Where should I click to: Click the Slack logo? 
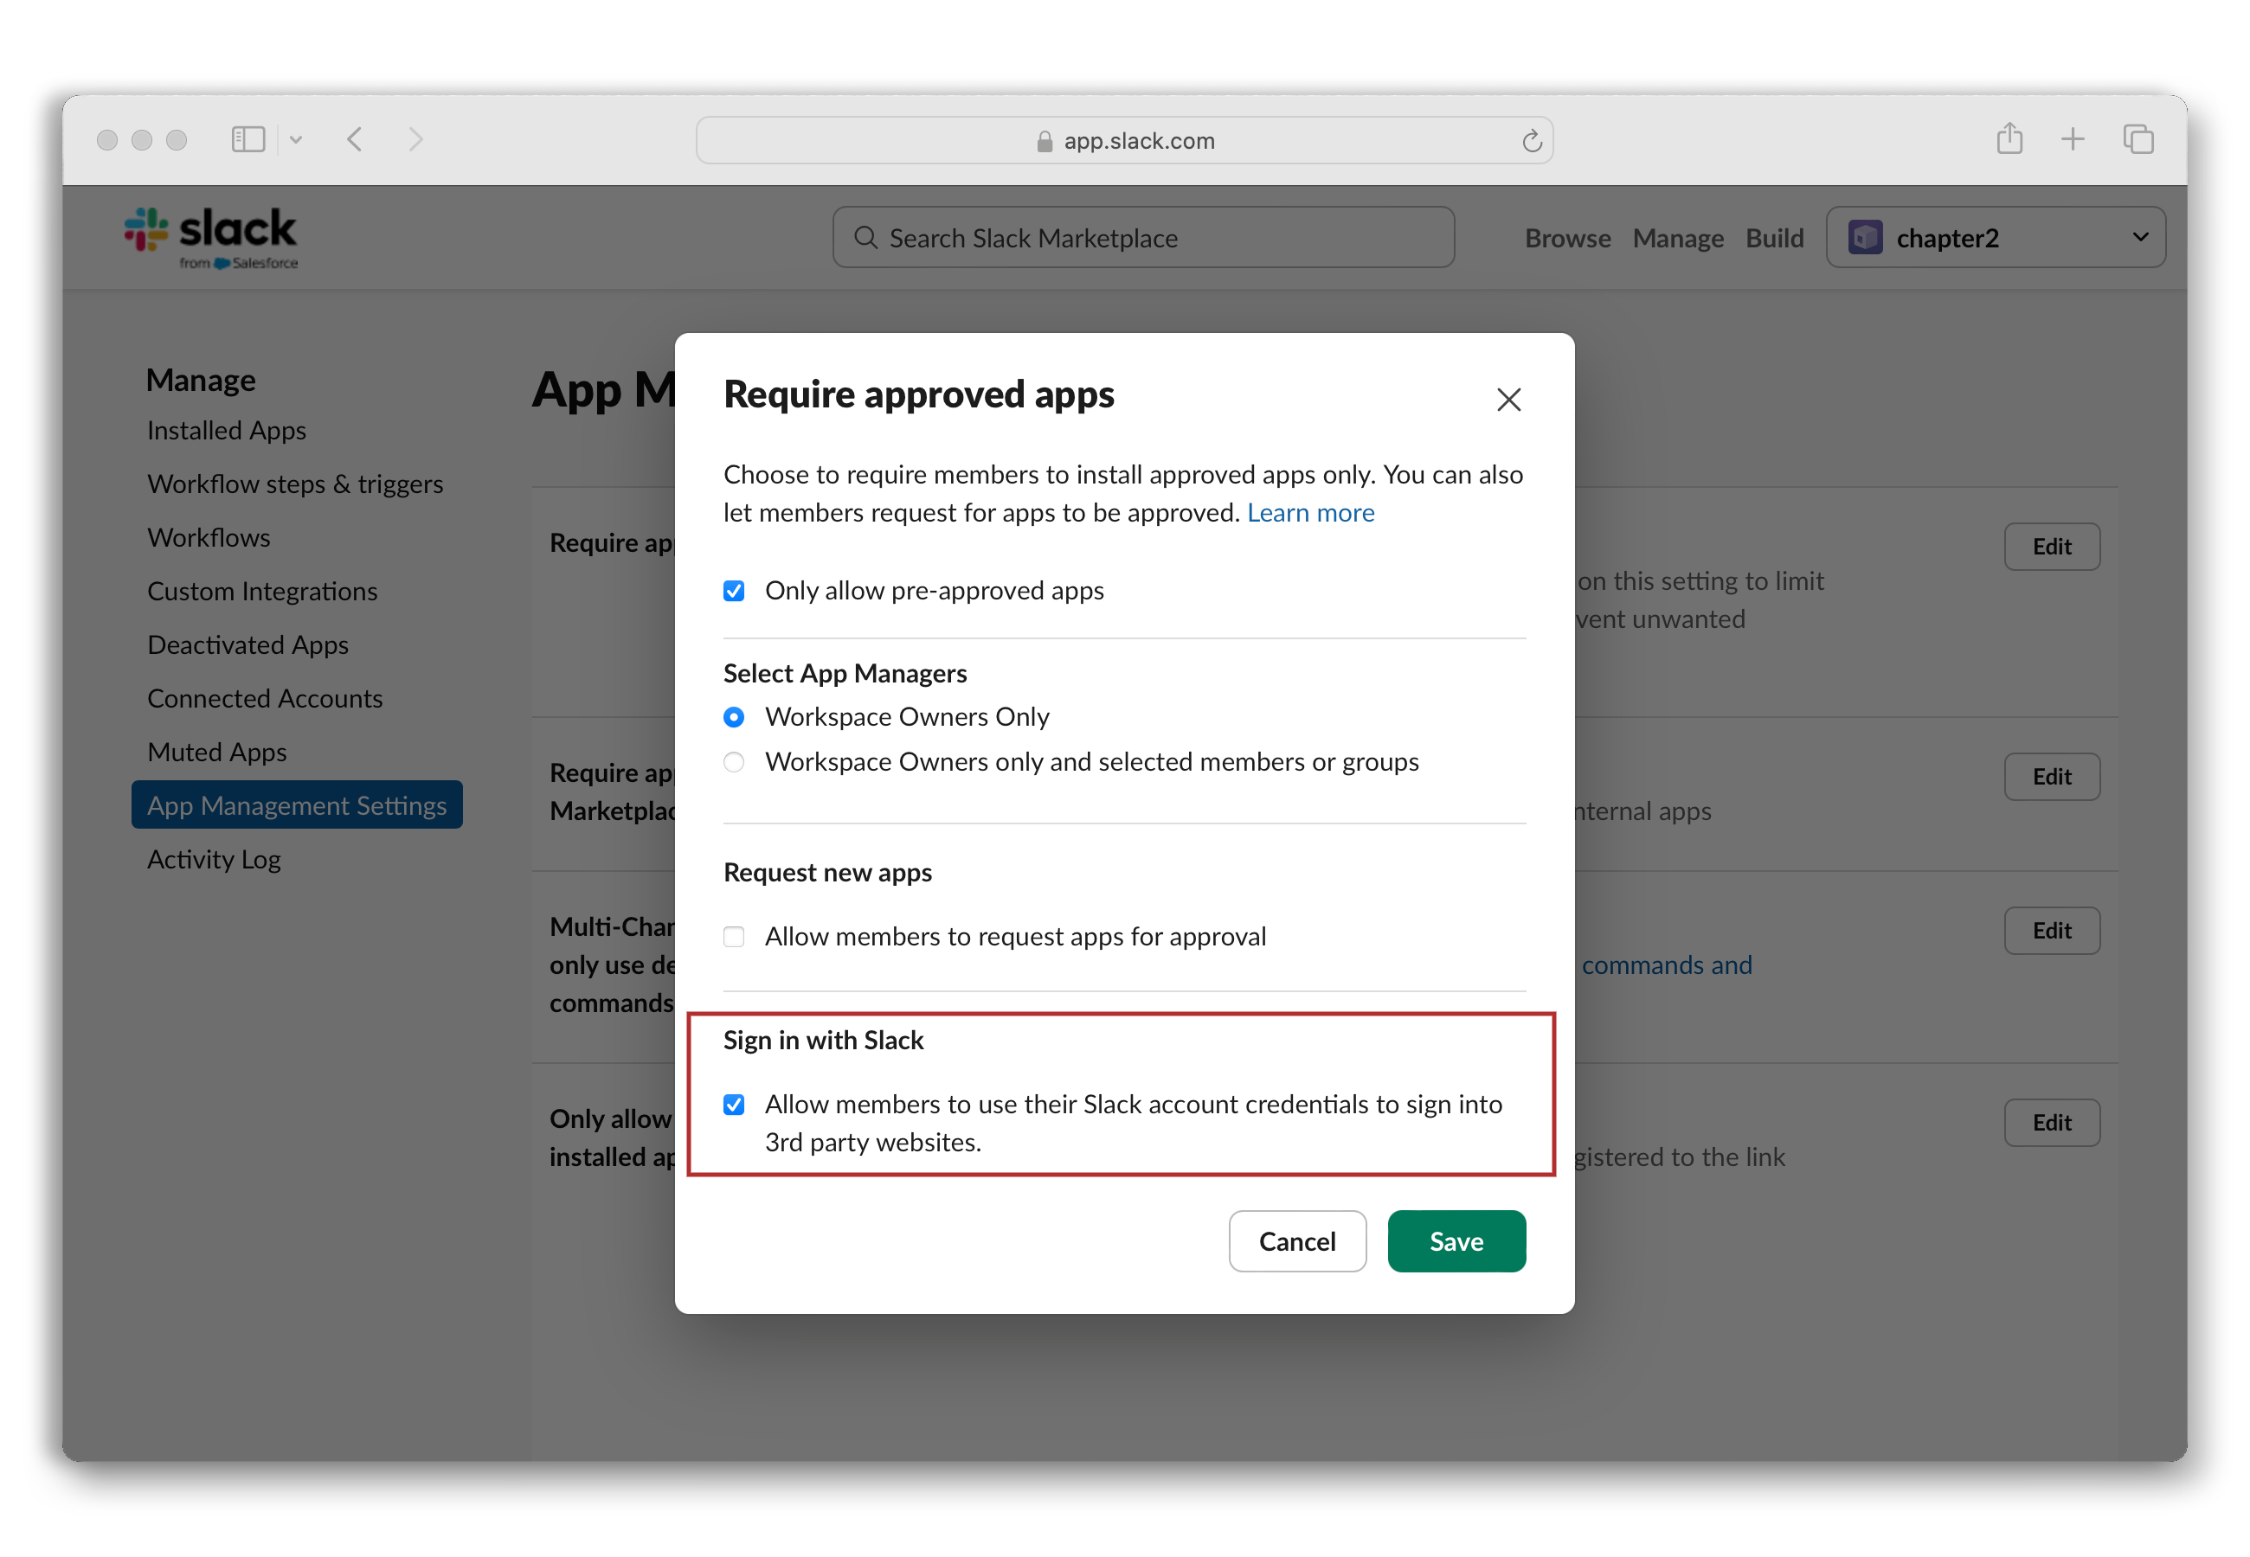[x=211, y=237]
